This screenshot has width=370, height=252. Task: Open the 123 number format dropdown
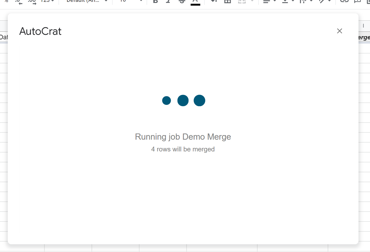[47, 1]
